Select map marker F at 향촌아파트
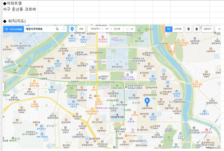 click(x=82, y=95)
